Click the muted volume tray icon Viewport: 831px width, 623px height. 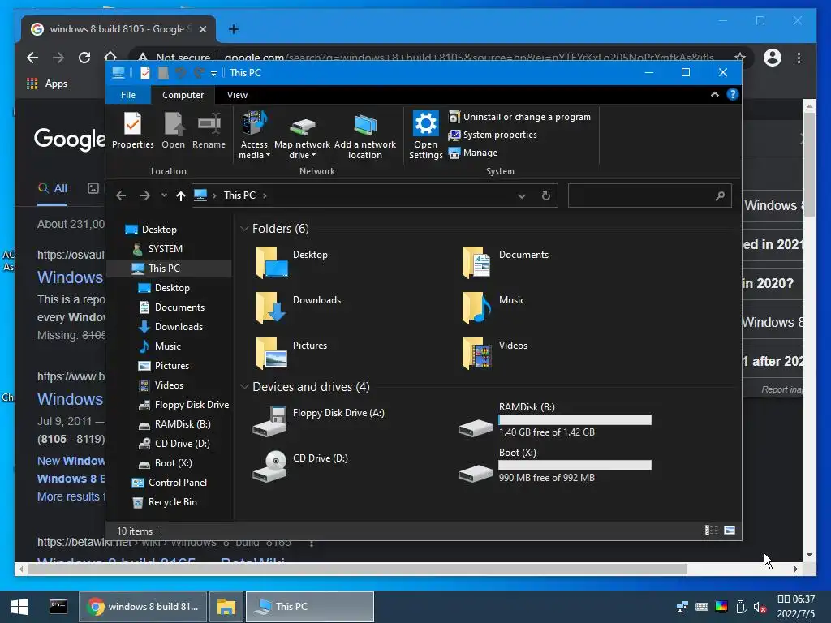click(x=760, y=607)
